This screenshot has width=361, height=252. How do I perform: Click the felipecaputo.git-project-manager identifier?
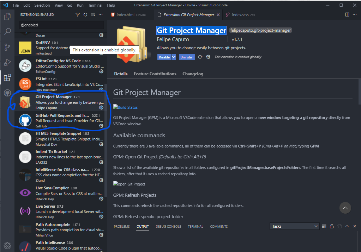click(x=260, y=30)
